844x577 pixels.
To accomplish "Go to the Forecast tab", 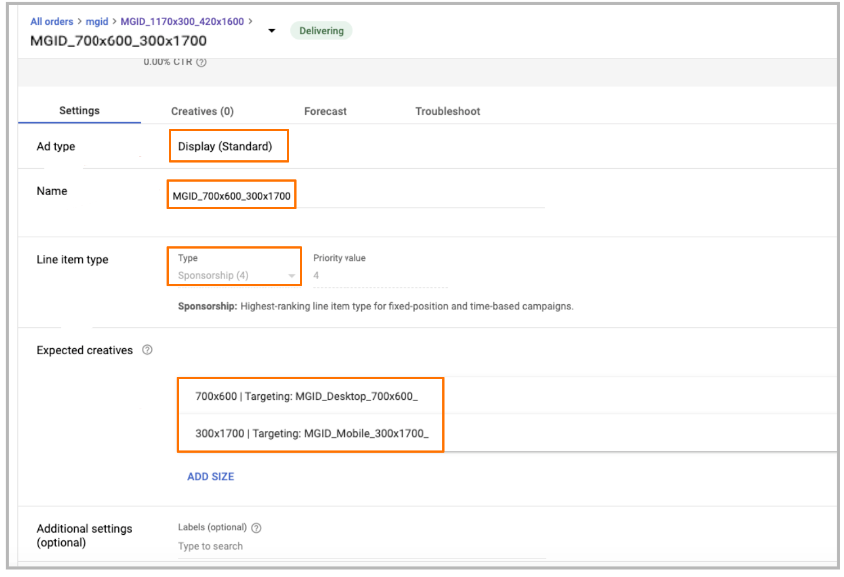I will pyautogui.click(x=325, y=111).
